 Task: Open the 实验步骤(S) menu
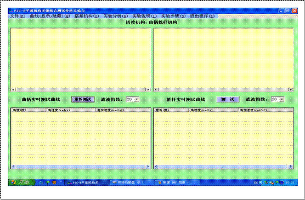(173, 16)
